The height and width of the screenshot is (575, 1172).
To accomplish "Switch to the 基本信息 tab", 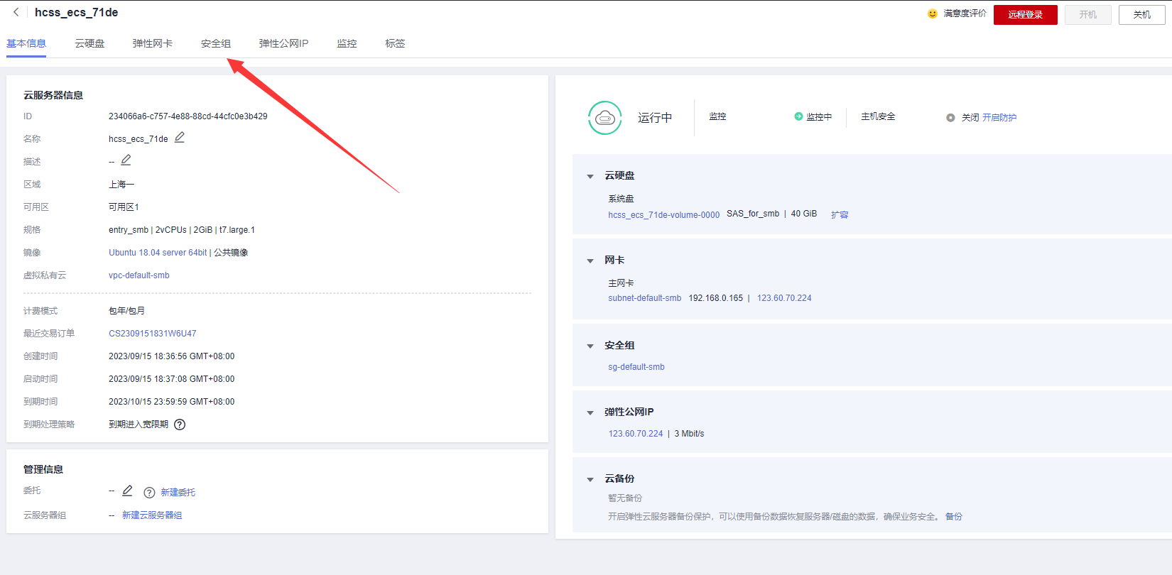I will pyautogui.click(x=26, y=43).
